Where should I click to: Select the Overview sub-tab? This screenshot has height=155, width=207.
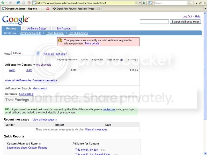coord(10,33)
